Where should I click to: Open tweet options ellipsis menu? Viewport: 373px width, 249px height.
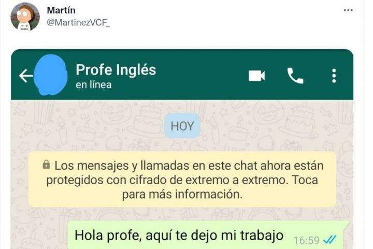348,10
